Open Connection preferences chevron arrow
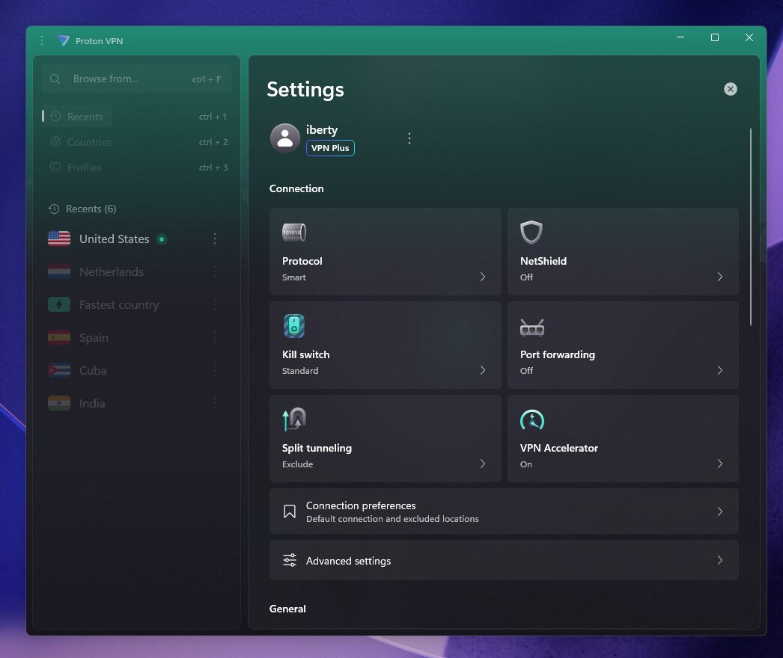 tap(719, 511)
